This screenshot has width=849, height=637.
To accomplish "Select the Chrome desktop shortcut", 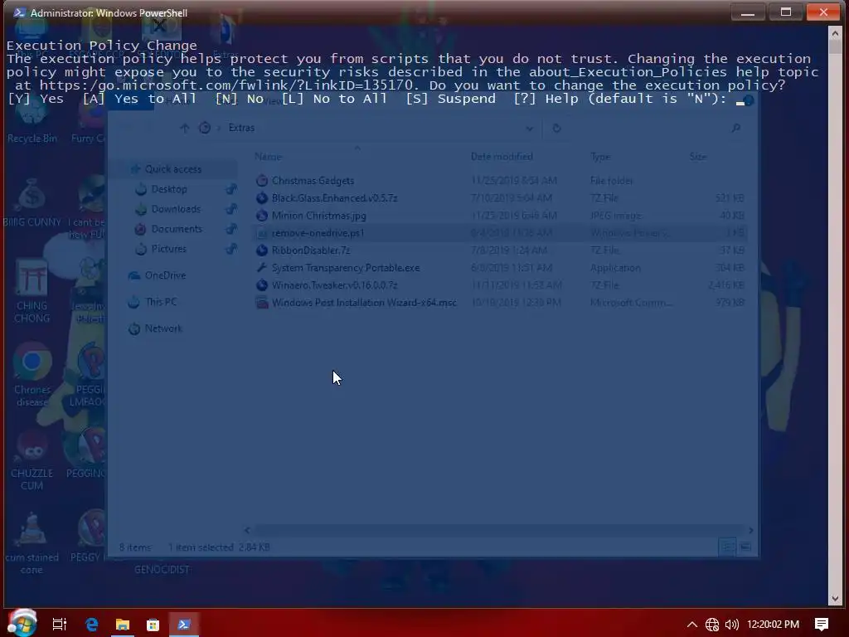I will 32,375.
